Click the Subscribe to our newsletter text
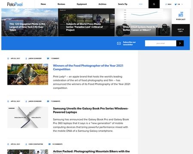Screen dimensions: 193x154 click(129, 43)
